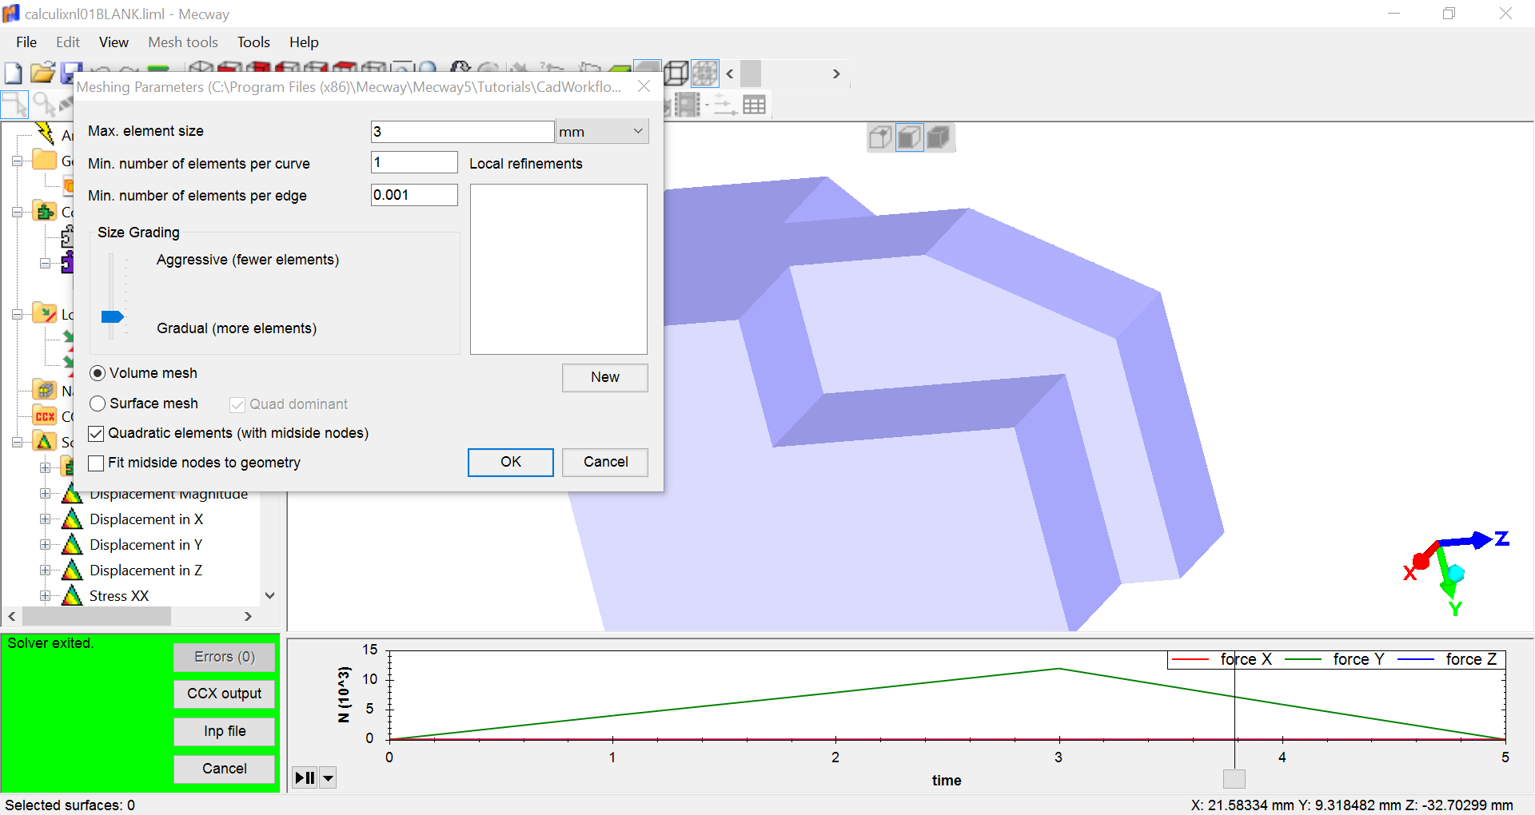
Task: Click the settings sliders toolbar icon
Action: pyautogui.click(x=725, y=105)
